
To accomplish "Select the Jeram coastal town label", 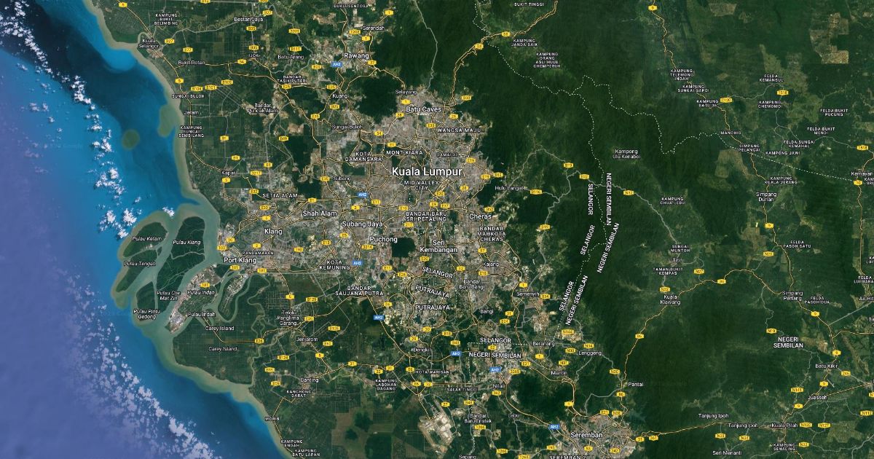I will coord(192,113).
